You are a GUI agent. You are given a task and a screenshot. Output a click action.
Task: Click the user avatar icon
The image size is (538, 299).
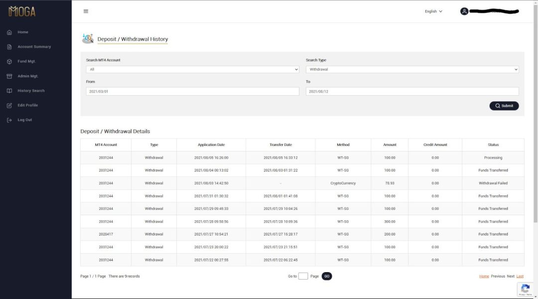point(464,11)
